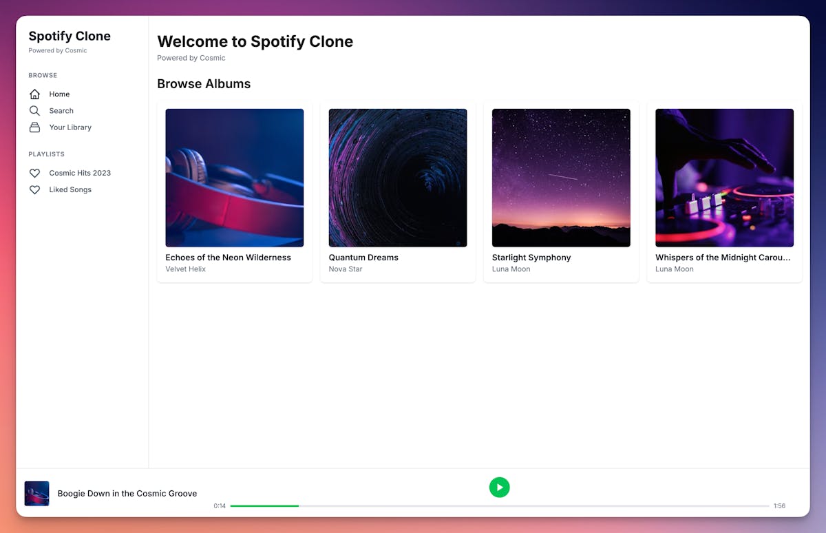
Task: Click the Spotify Clone logo text
Action: 69,36
